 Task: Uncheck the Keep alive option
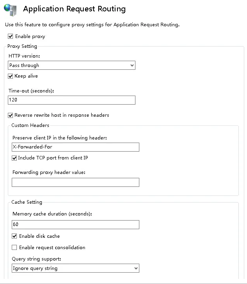11,76
